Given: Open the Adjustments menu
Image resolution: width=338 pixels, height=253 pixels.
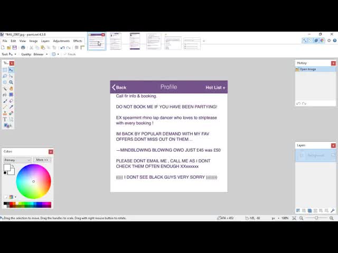Looking at the screenshot, I should pos(61,41).
